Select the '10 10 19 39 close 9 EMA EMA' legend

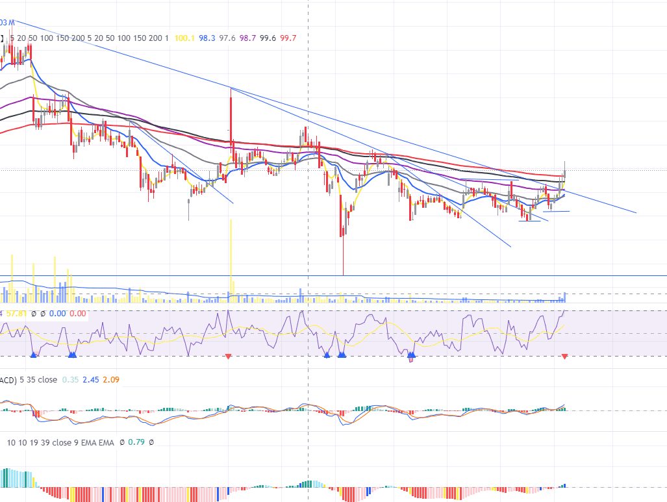coord(60,442)
